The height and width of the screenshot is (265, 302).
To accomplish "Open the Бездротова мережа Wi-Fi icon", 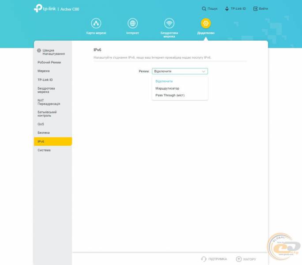I will click(169, 23).
